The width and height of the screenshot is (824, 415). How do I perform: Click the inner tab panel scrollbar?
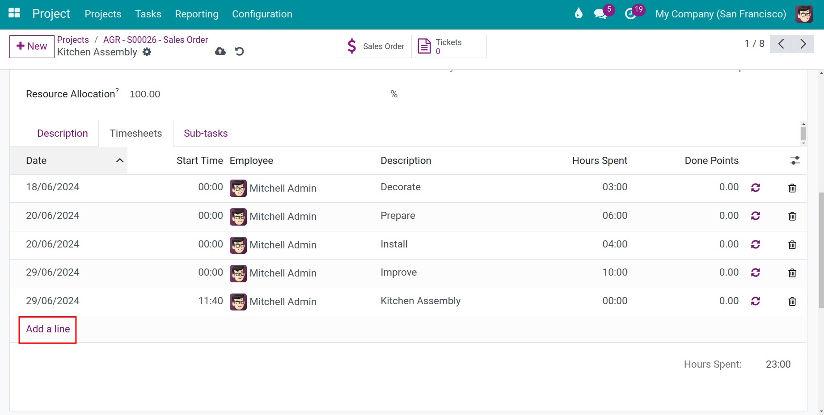(x=803, y=134)
